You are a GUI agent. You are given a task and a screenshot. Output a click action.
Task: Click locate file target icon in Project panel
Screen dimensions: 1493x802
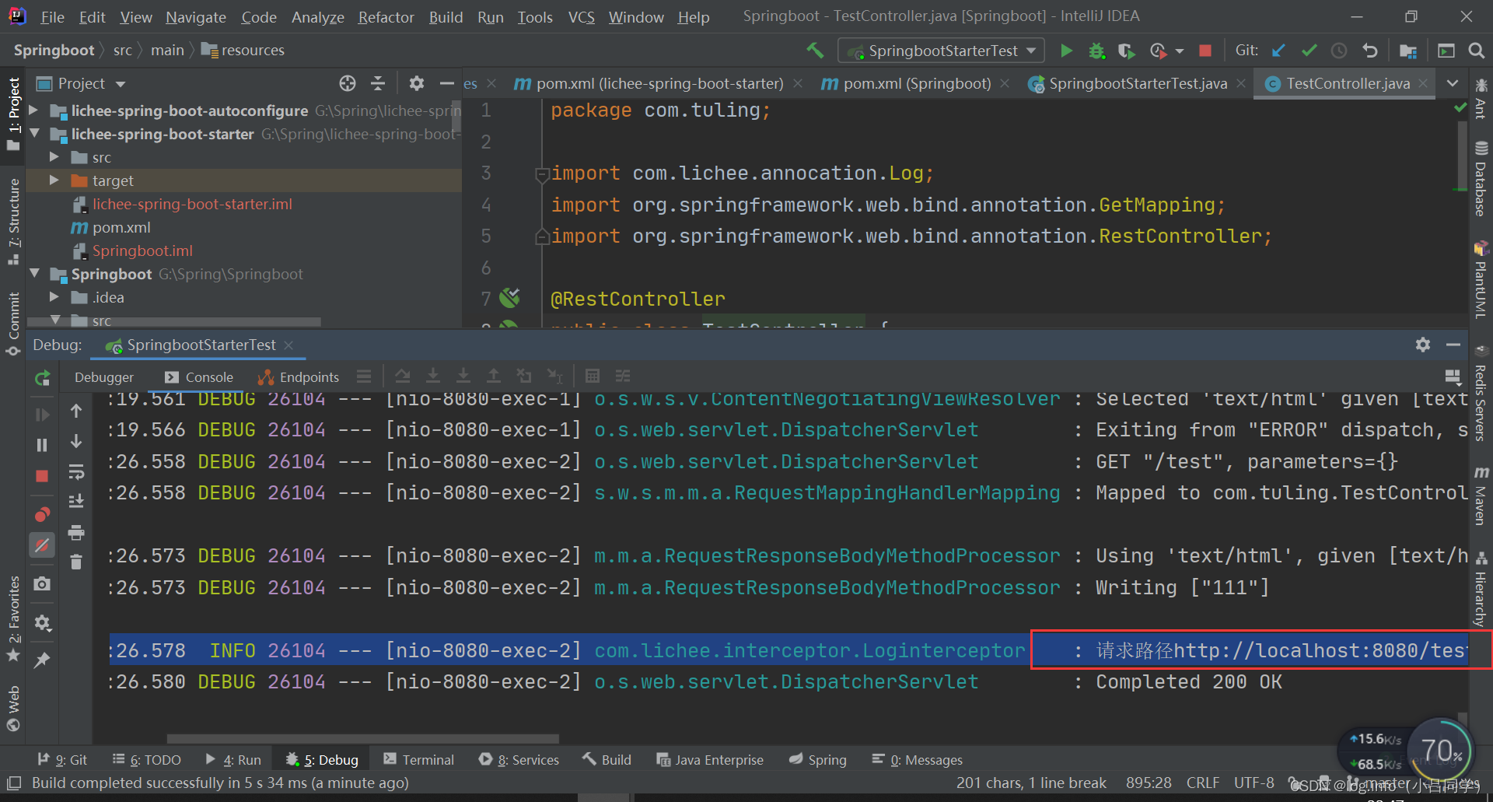pos(348,83)
